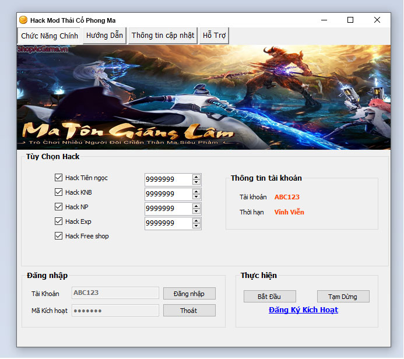The height and width of the screenshot is (359, 404).
Task: Click the Đăng nhập button
Action: point(189,294)
